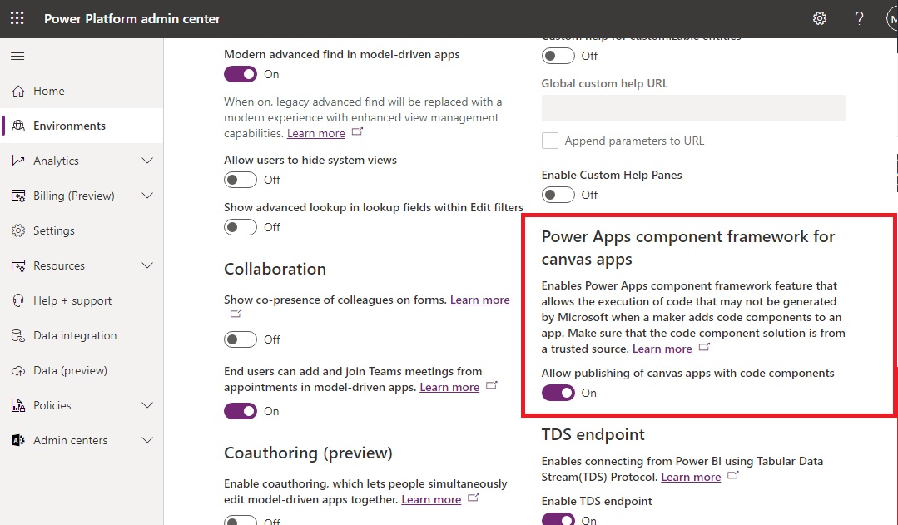This screenshot has height=525, width=898.
Task: Open Data integration from the sidebar
Action: [76, 335]
